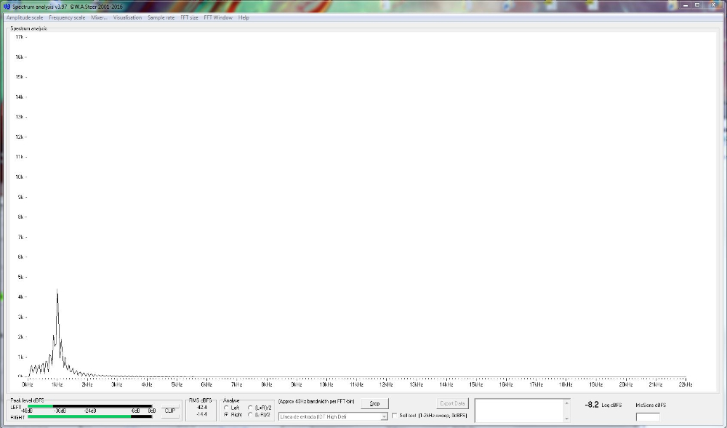Click the 10kHz frequency axis label
This screenshot has width=727, height=428.
326,384
